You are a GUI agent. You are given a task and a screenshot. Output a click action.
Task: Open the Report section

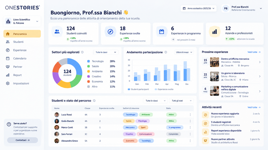tap(22, 75)
